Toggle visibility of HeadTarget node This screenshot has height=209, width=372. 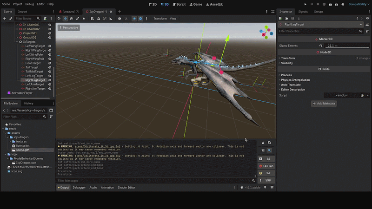pos(50,63)
